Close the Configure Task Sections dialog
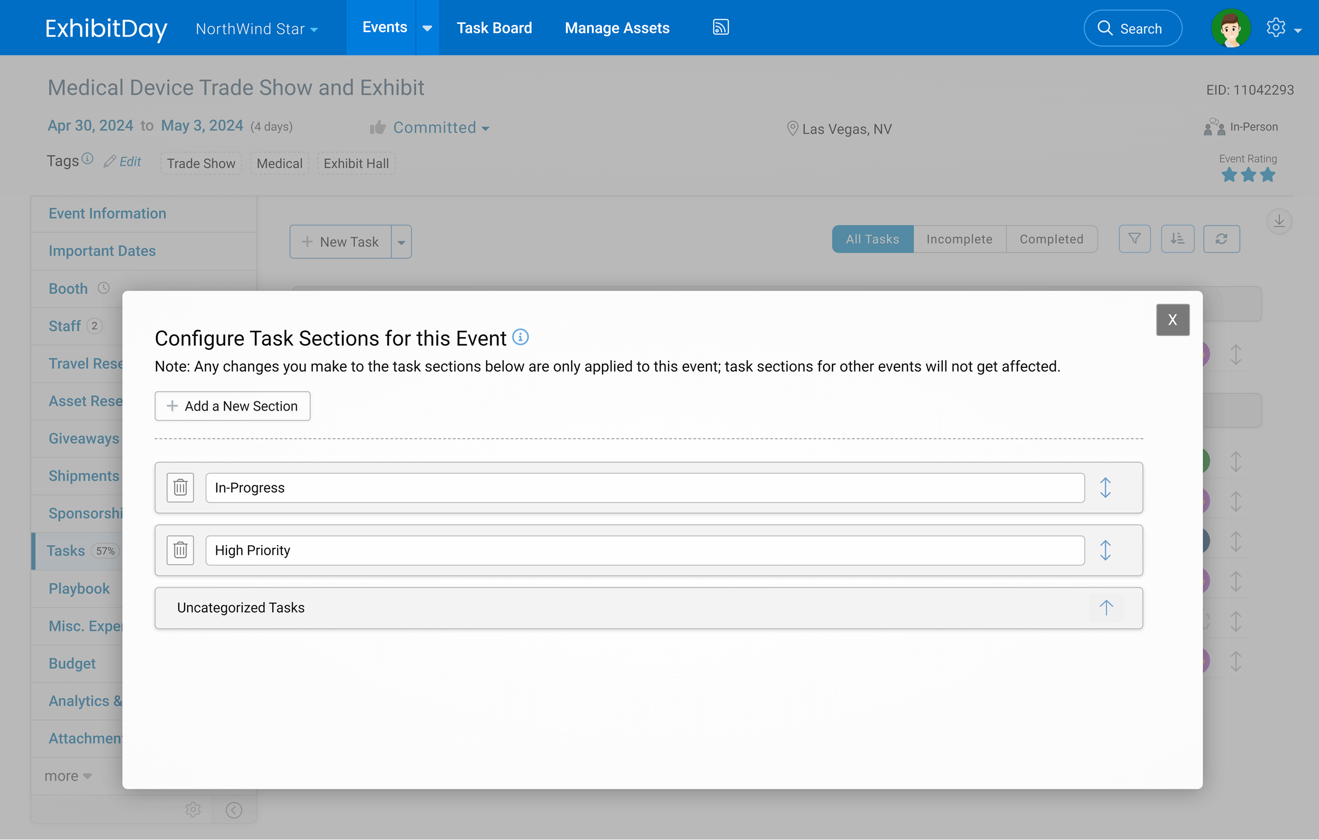The image size is (1319, 840). point(1173,320)
